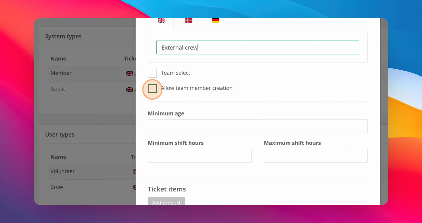Image resolution: width=422 pixels, height=223 pixels.
Task: Click the flag icon in Volunteer row
Action: pyautogui.click(x=134, y=172)
